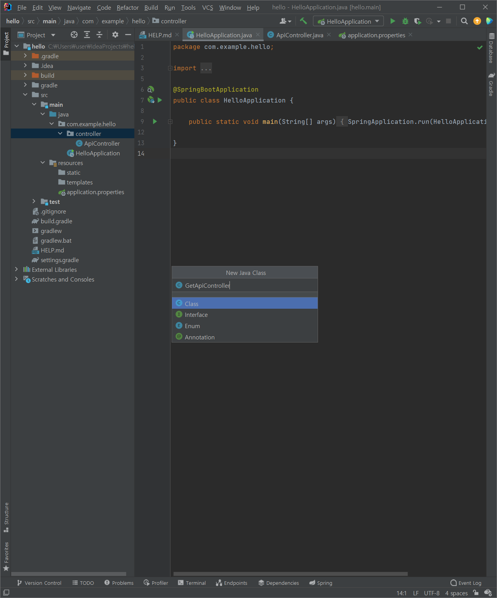Viewport: 497px width, 598px height.
Task: Start debugging with the bug icon
Action: 405,21
